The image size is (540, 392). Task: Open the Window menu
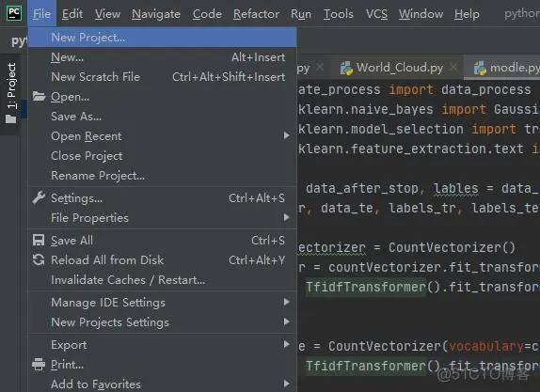[421, 14]
